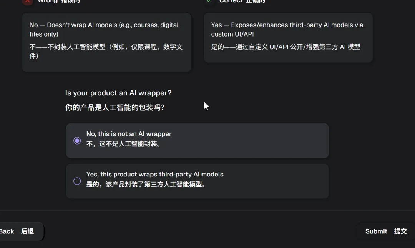Click the 'Yes — Exposes/enhances third-party AI models' card

point(288,38)
